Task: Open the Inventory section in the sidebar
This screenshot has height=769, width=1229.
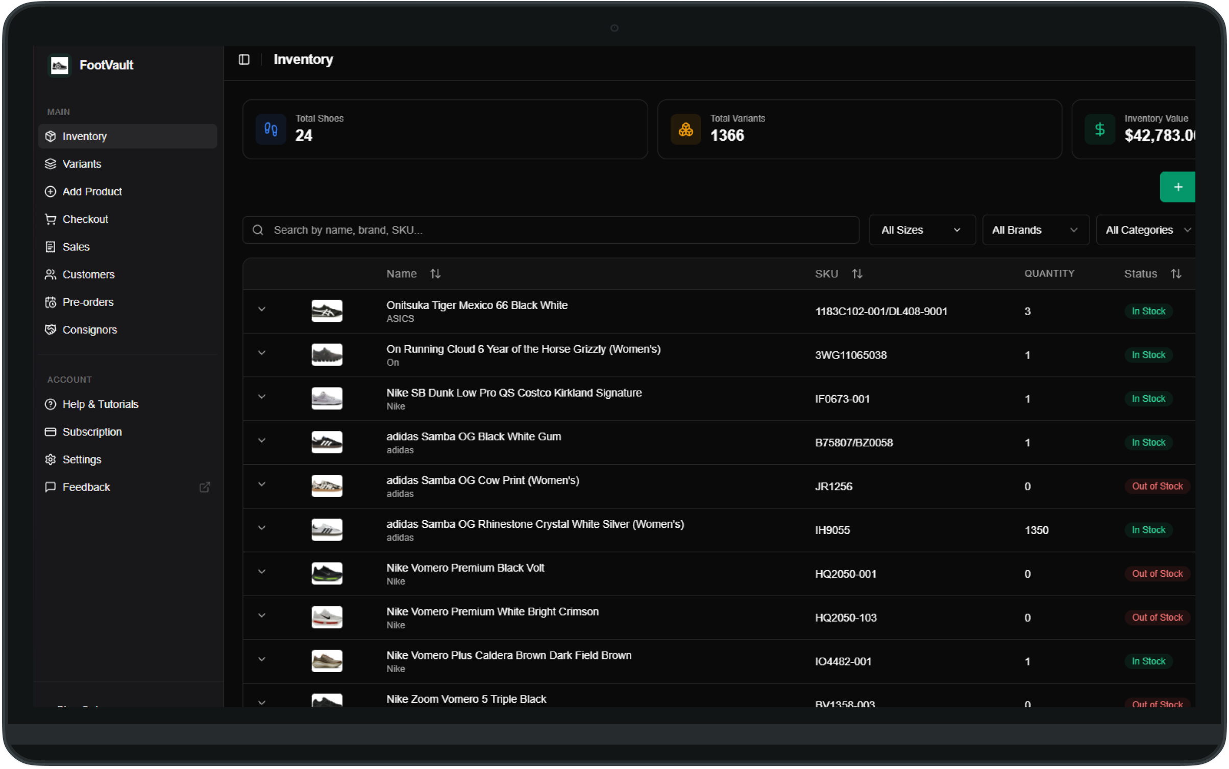Action: pos(84,136)
